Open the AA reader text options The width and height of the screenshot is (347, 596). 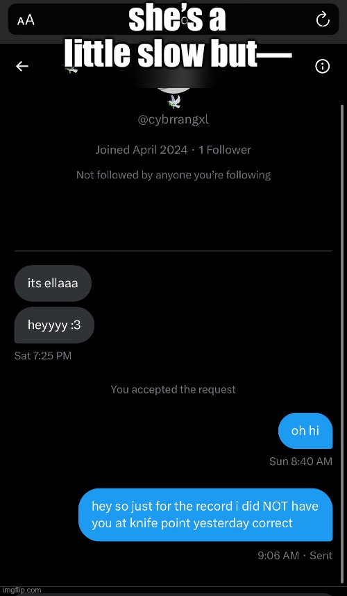pos(26,21)
